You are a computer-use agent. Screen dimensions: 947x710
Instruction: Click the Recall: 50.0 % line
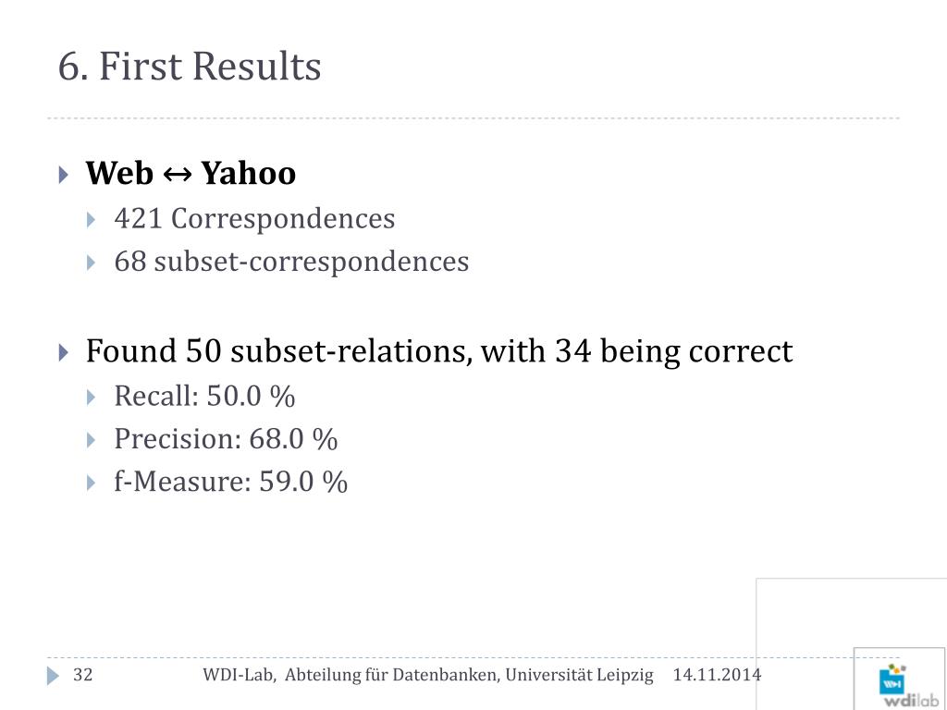pyautogui.click(x=204, y=397)
